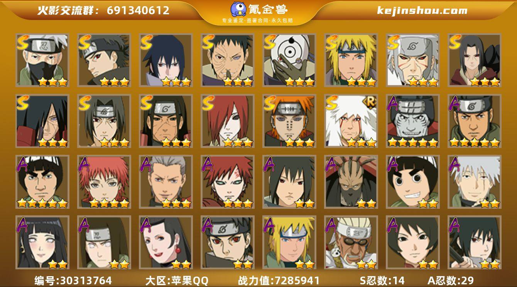Click the red-haired Nagato S-rank portrait

[227, 121]
